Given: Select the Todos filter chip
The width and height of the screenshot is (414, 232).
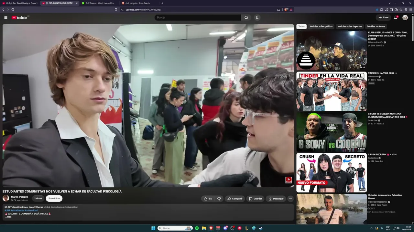Looking at the screenshot, I should (x=301, y=26).
